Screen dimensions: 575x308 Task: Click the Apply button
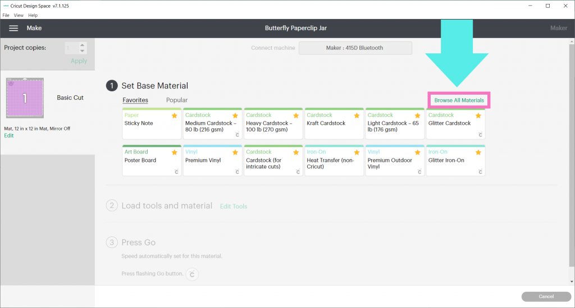point(79,60)
